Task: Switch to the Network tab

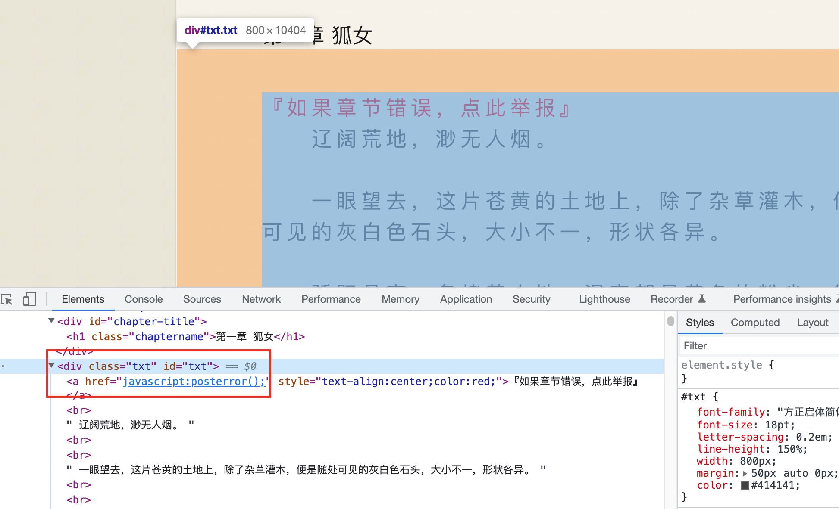Action: pyautogui.click(x=261, y=299)
